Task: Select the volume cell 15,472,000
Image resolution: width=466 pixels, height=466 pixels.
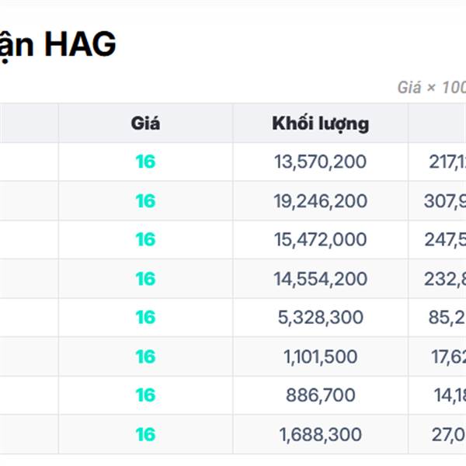Action: (320, 239)
